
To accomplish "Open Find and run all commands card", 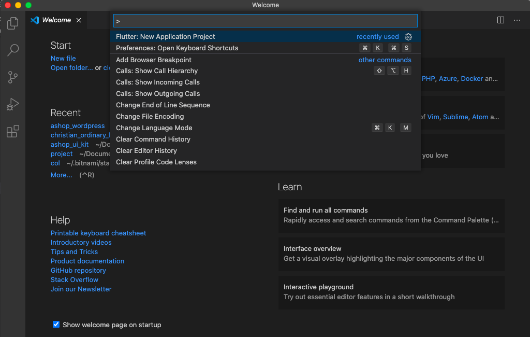I will click(391, 215).
